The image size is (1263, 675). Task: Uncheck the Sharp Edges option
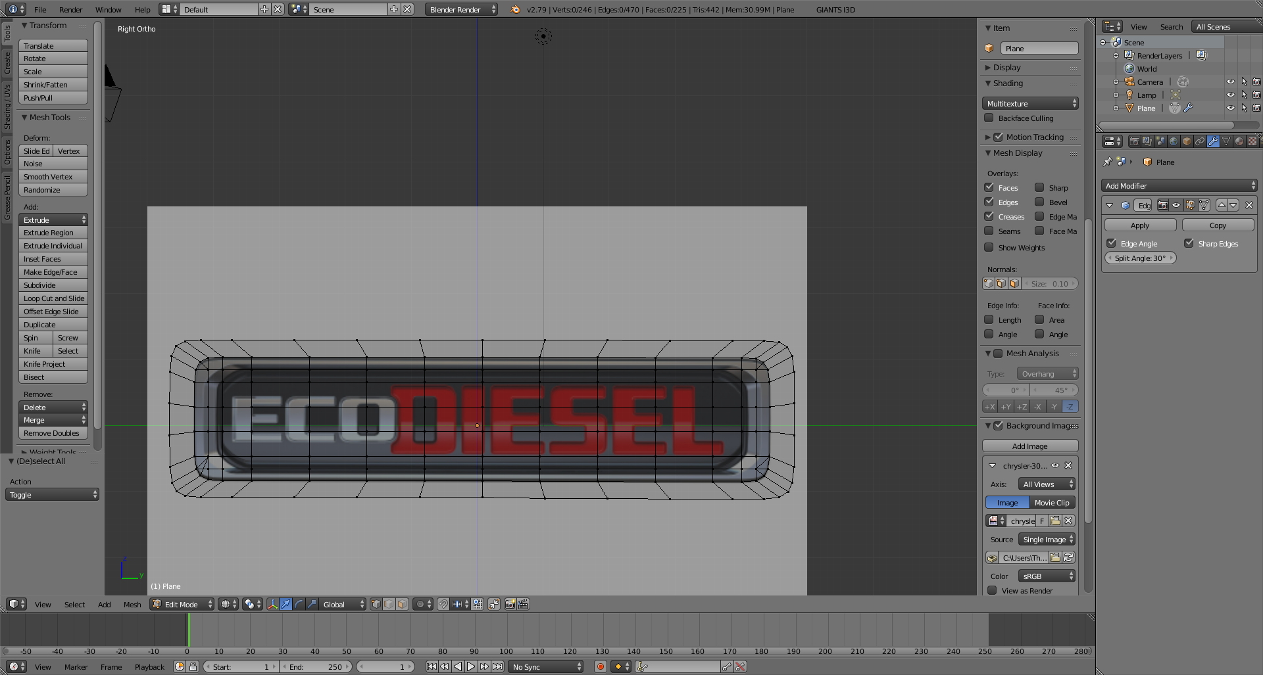[1189, 243]
